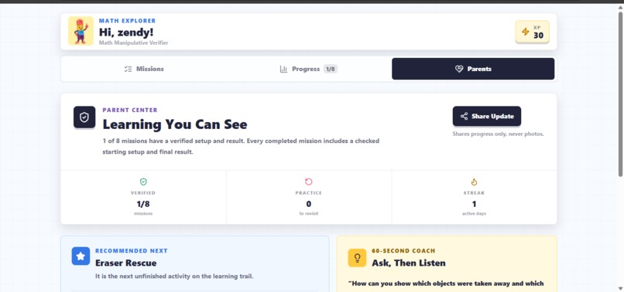Click the scrollbar down arrow
The width and height of the screenshot is (624, 292).
(x=620, y=288)
